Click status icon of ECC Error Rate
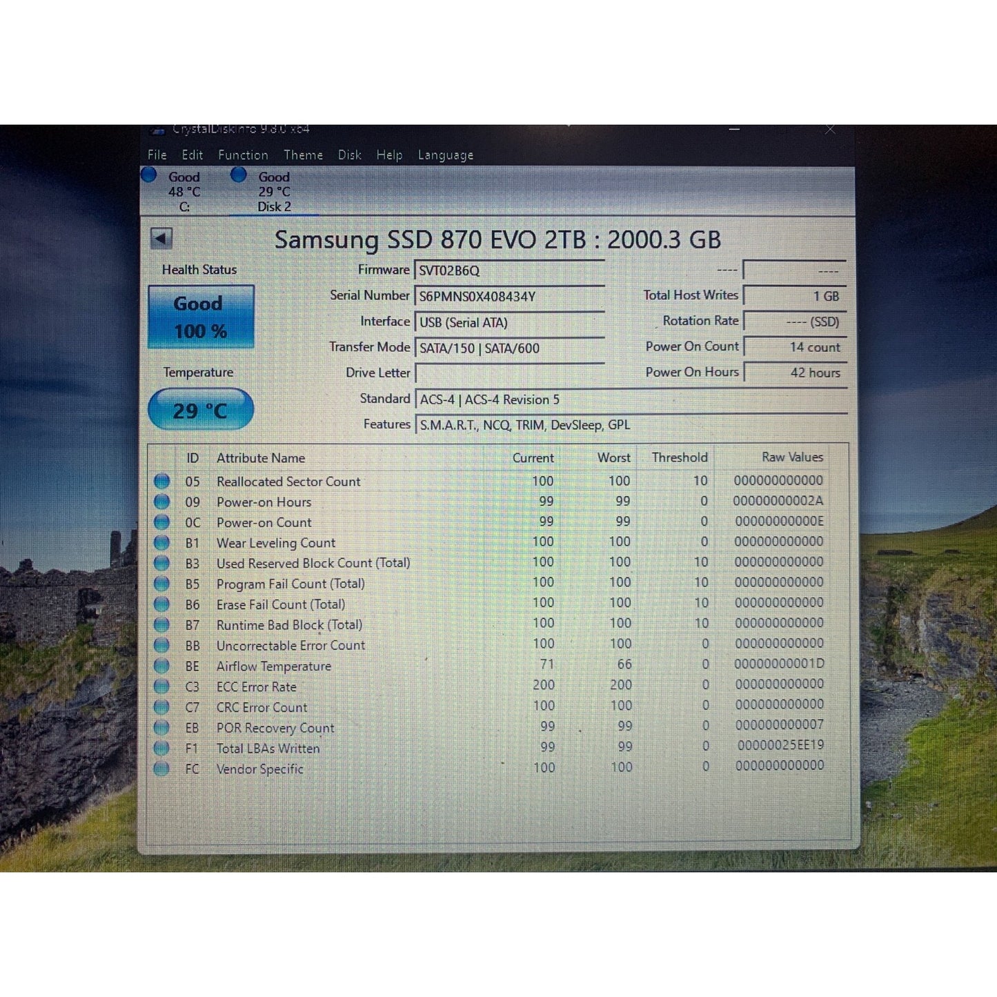Screen dimensions: 997x997 coord(162,687)
